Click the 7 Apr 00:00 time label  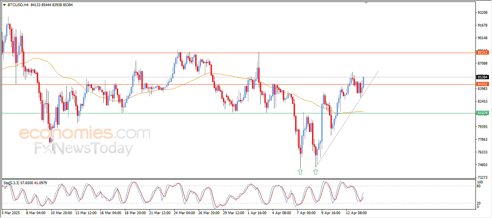pos(307,213)
